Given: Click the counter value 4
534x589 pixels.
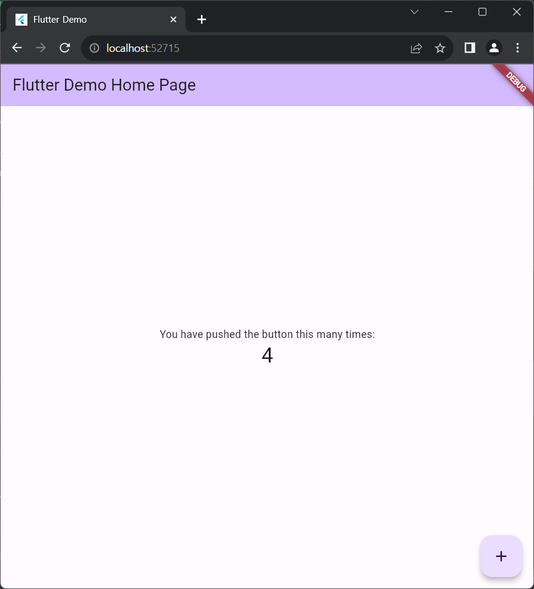Looking at the screenshot, I should click(x=267, y=355).
